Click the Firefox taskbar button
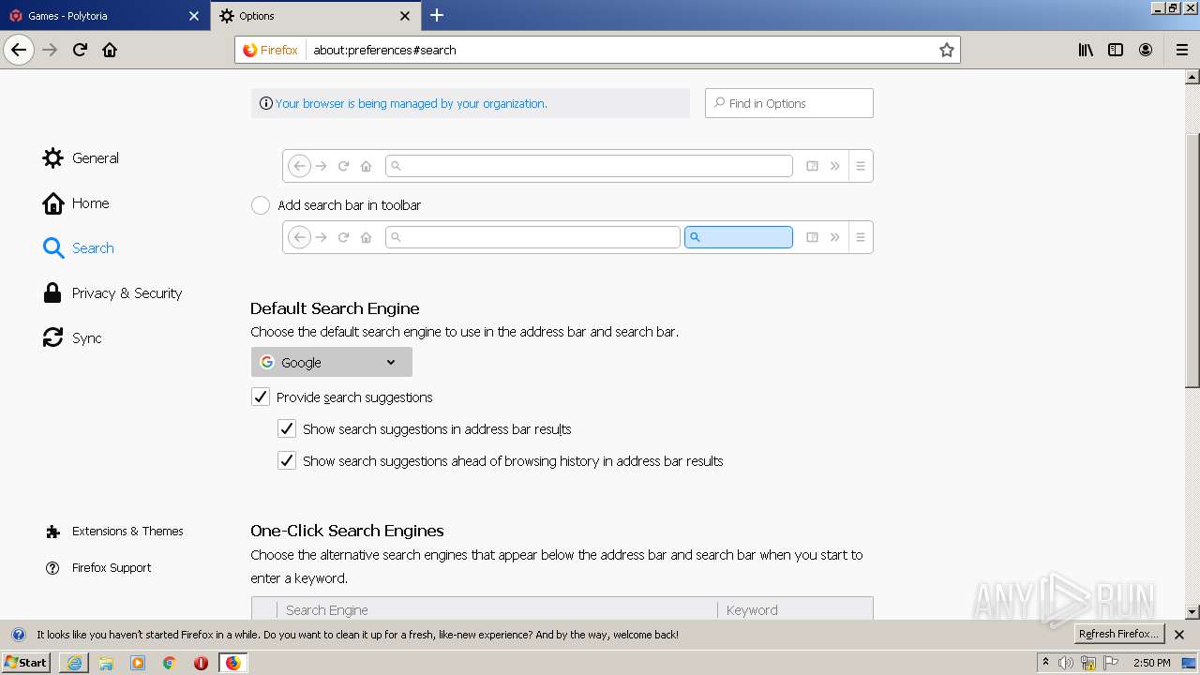The height and width of the screenshot is (675, 1200). pos(232,663)
